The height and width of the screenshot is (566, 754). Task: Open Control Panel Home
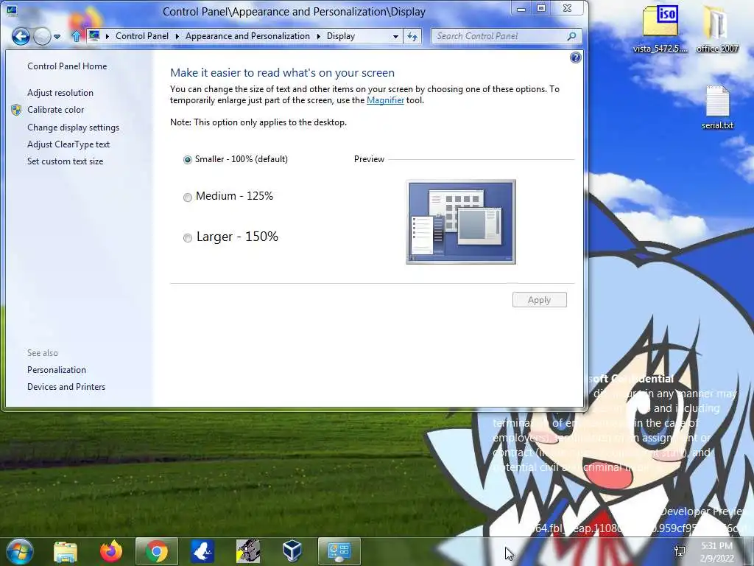tap(67, 66)
